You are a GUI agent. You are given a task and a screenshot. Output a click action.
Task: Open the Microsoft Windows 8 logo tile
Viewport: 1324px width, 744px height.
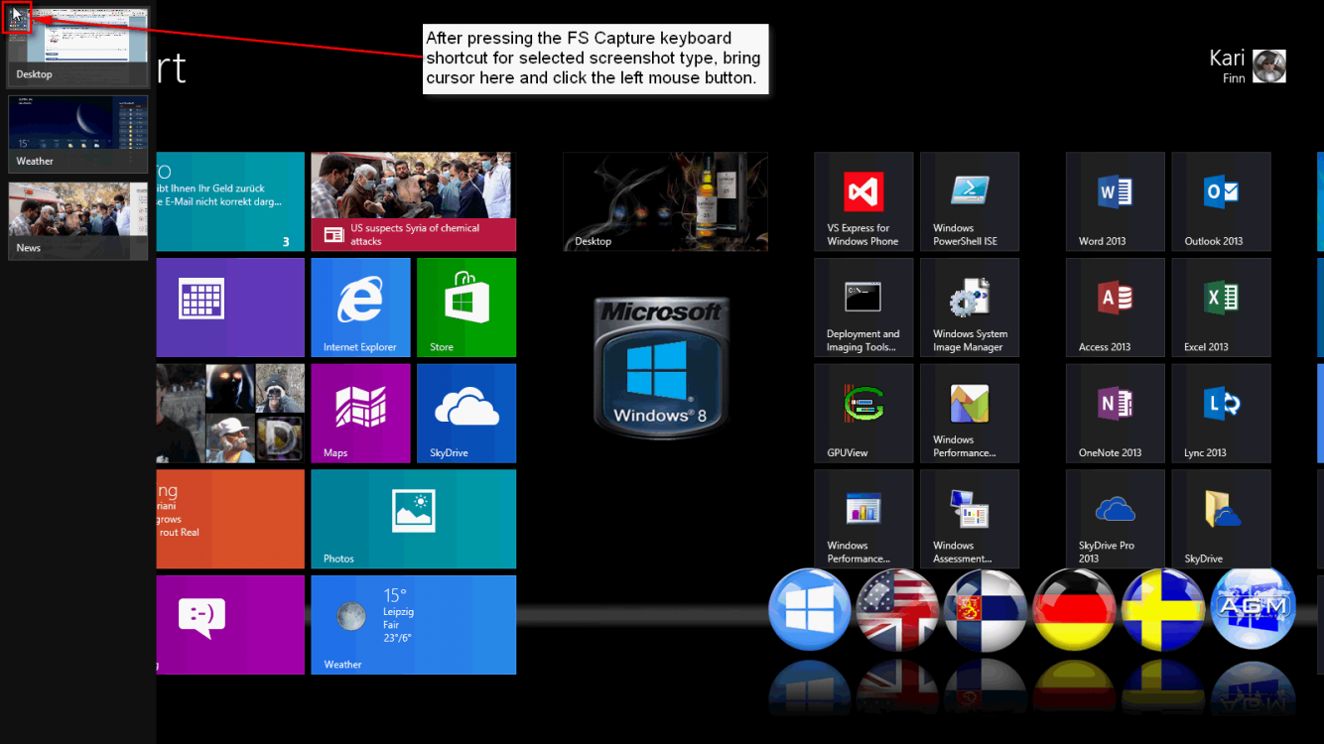click(x=662, y=366)
